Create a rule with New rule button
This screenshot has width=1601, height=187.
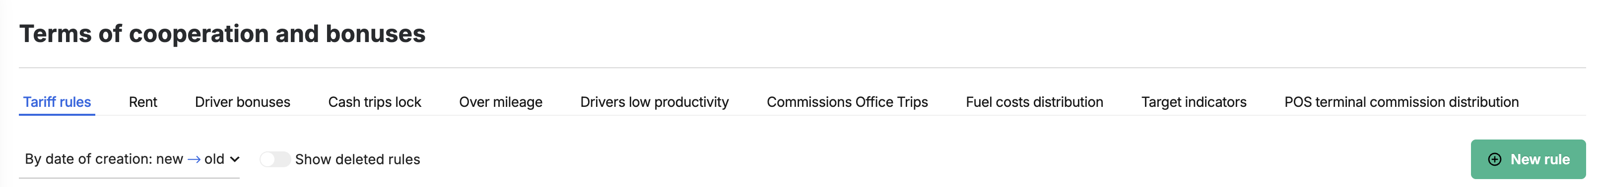[x=1528, y=159]
